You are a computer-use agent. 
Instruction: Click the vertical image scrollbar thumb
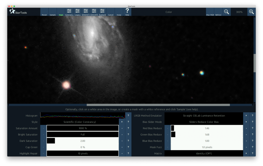click(254, 63)
